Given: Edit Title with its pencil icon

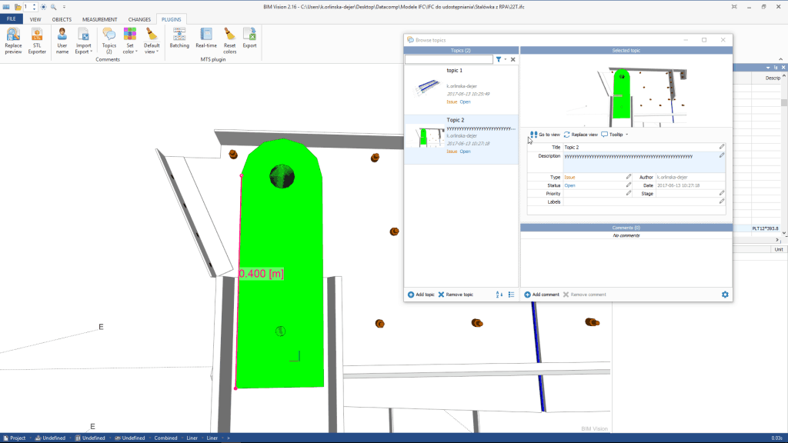Looking at the screenshot, I should (x=722, y=146).
